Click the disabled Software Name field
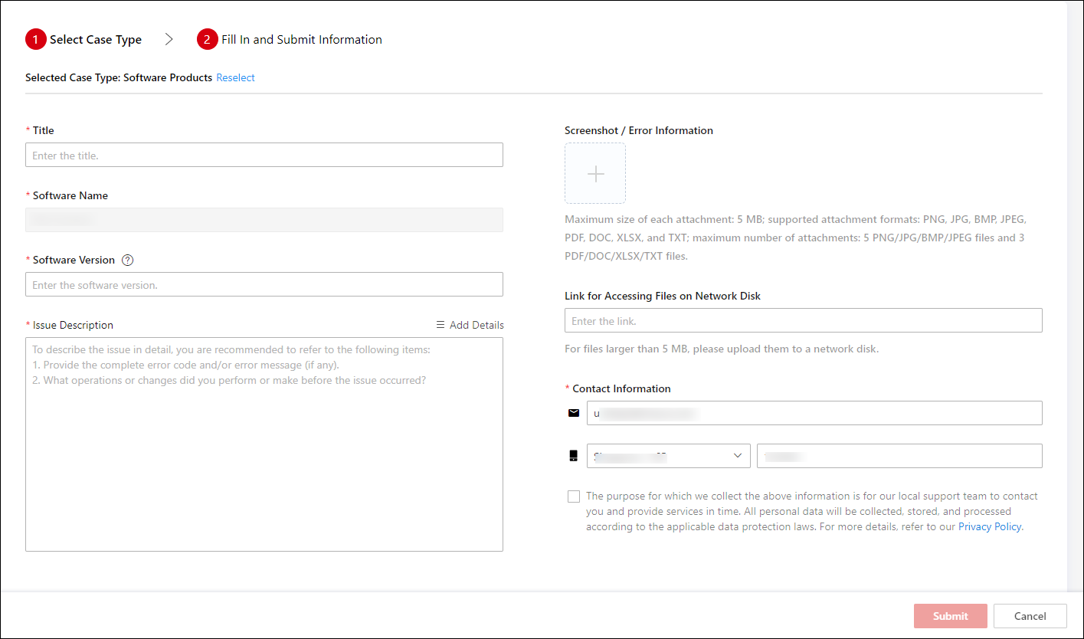 click(264, 220)
